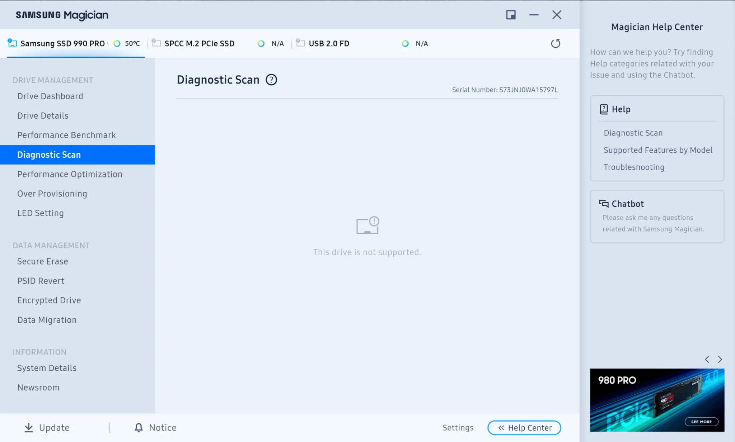
Task: Open Secure Erase
Action: 78,261
